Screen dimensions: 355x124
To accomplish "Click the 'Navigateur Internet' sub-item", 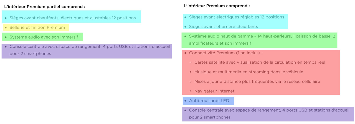I will click(x=214, y=91).
